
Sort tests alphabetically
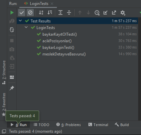coord(41,13)
